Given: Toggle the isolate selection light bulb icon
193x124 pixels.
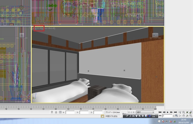Looking at the screenshot, I should (52, 112).
